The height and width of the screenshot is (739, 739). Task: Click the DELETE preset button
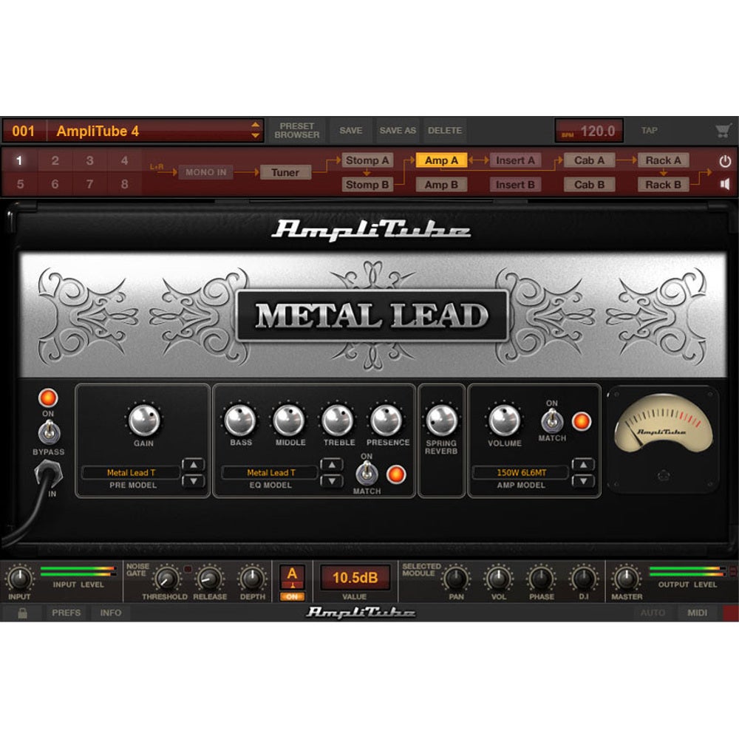click(444, 131)
